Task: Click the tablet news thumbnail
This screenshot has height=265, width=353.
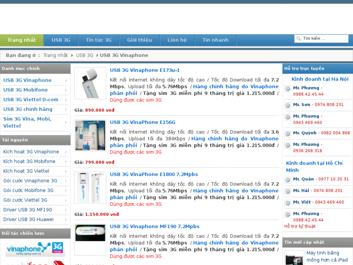Action: point(294,258)
